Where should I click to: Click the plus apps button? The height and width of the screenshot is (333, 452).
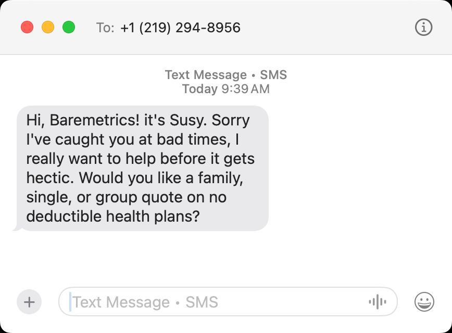[x=29, y=302]
